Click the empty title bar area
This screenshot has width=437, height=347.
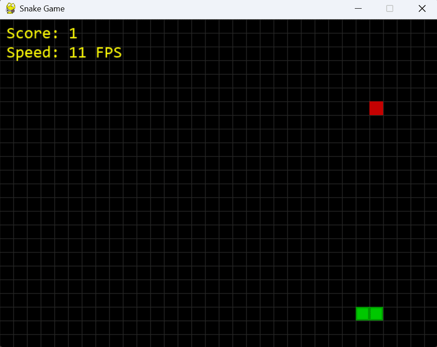205,8
